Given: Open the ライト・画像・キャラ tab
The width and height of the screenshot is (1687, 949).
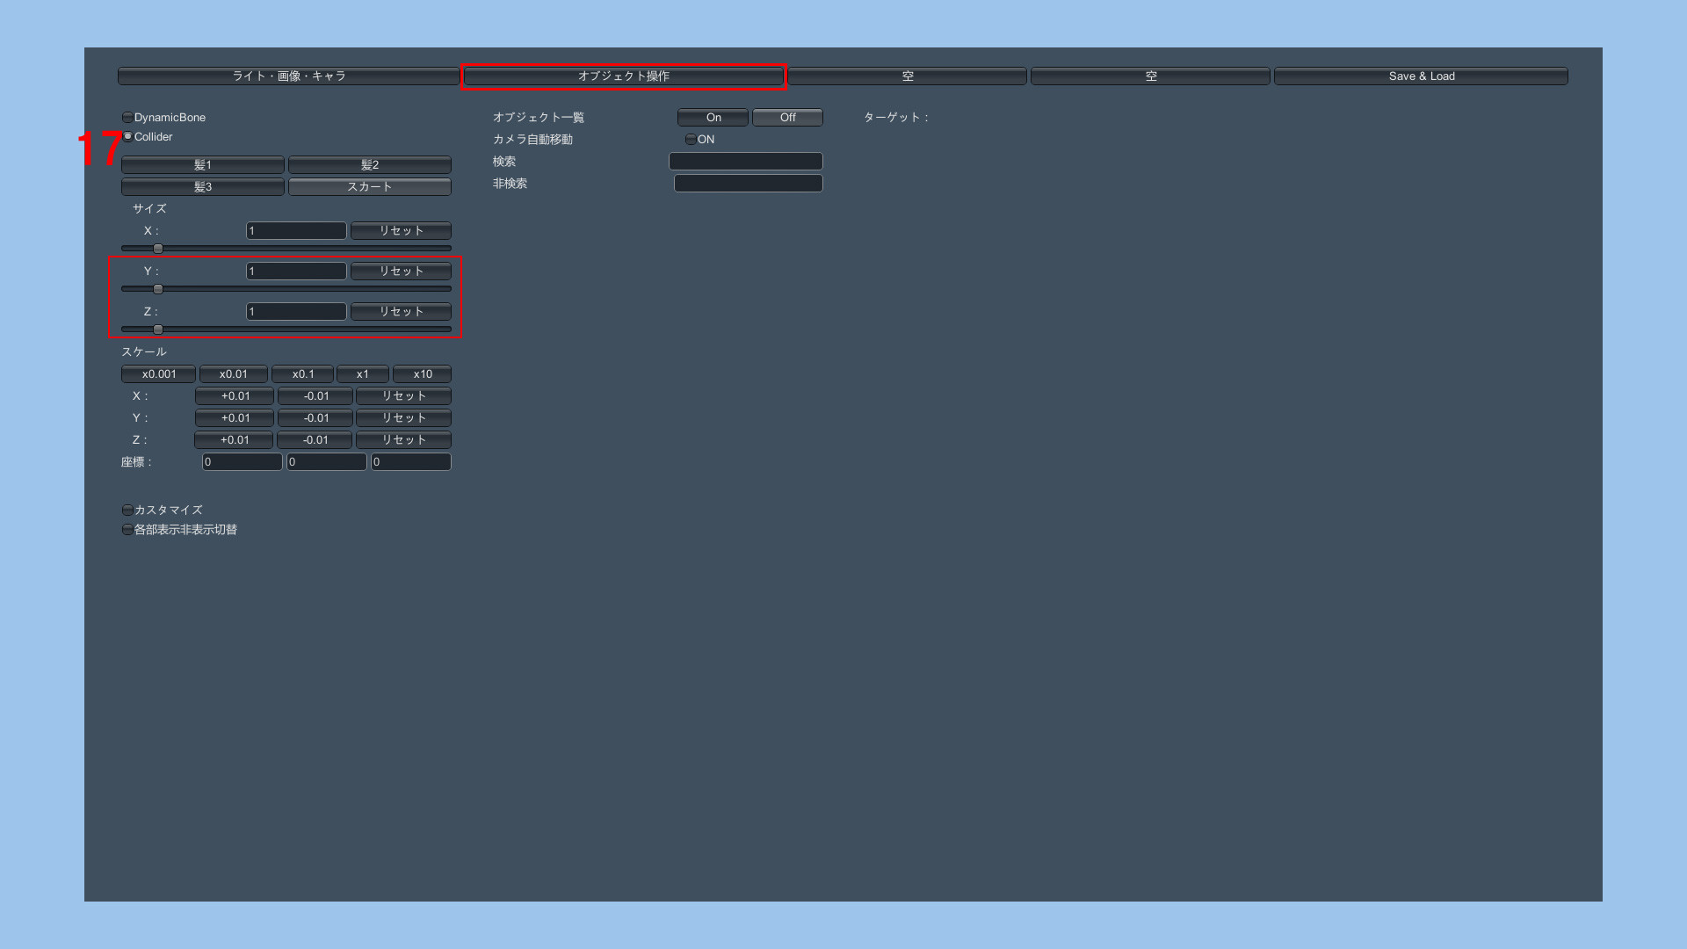Looking at the screenshot, I should [x=288, y=76].
